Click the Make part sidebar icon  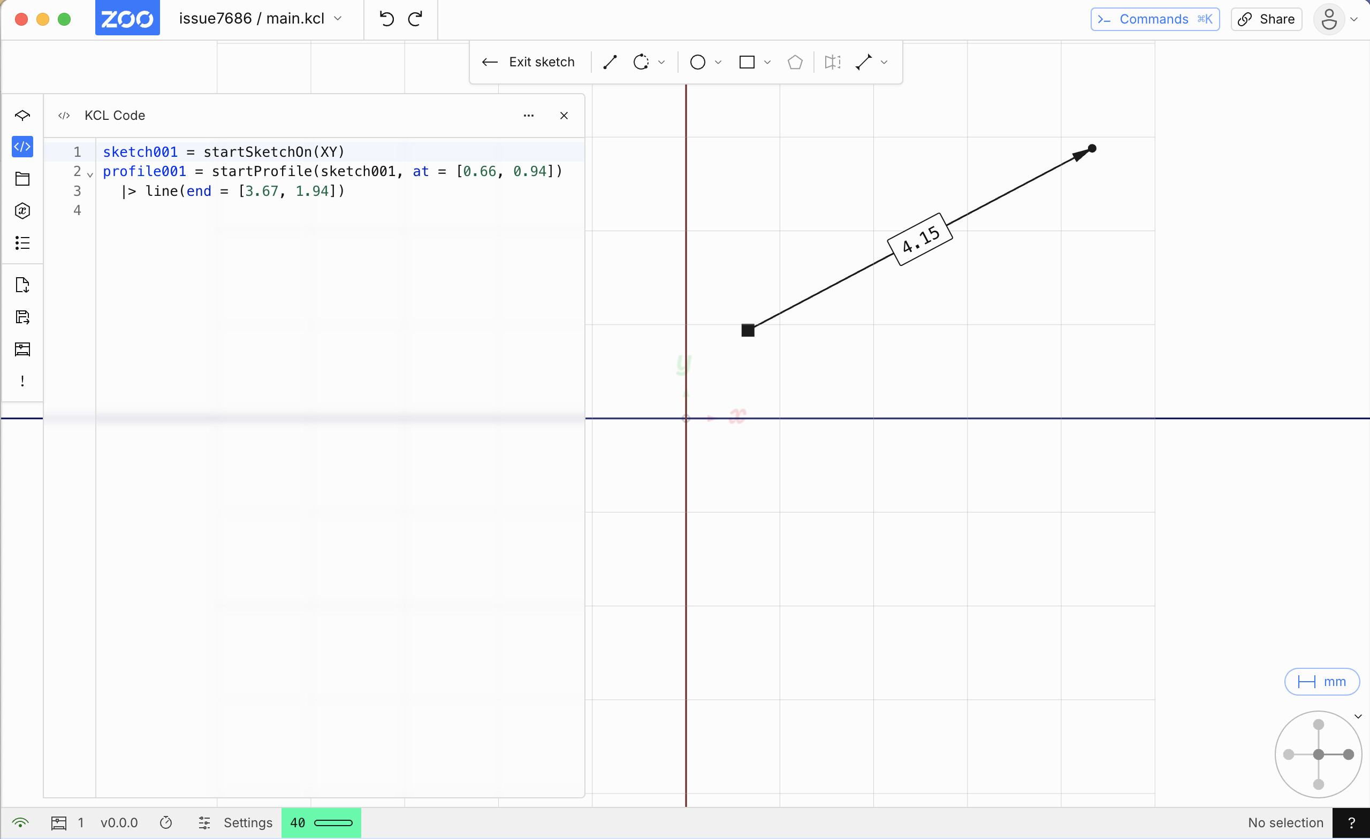[22, 349]
